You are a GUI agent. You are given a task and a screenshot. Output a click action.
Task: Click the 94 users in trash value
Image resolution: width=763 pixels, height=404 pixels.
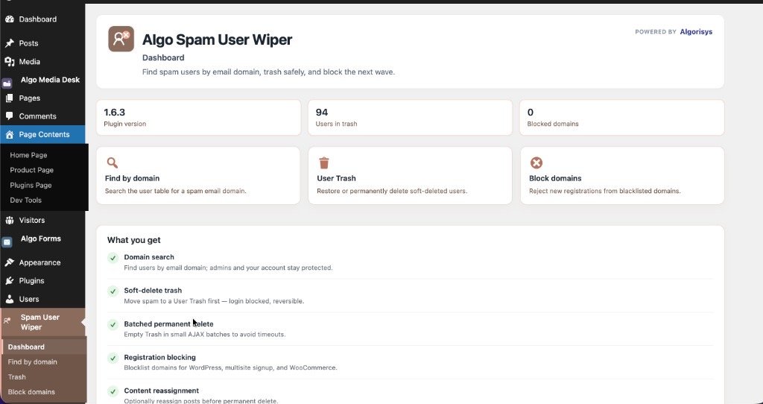pos(322,113)
